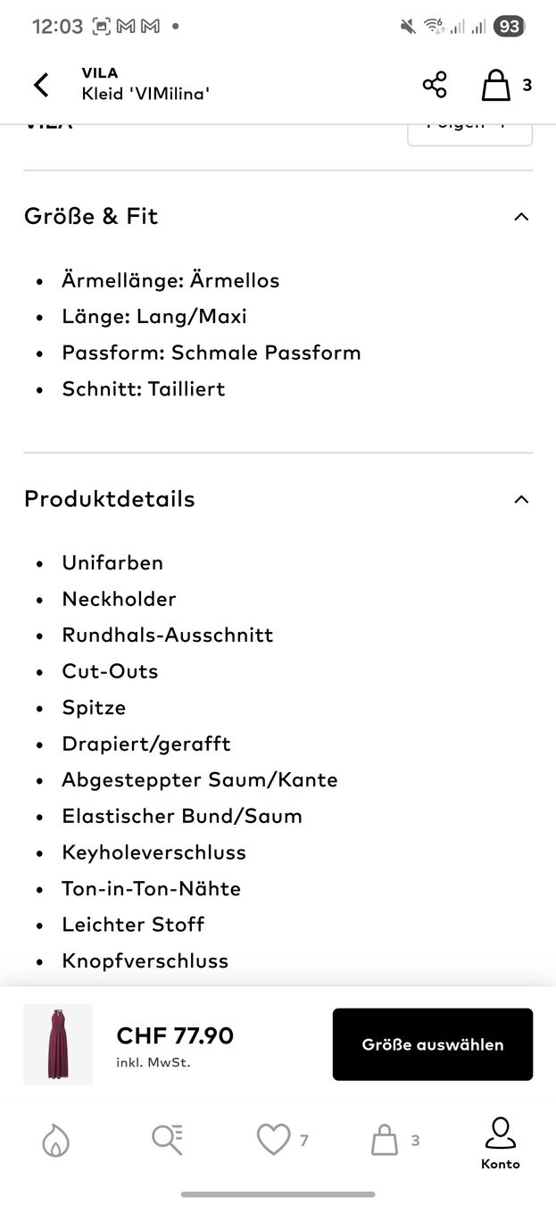Share the VILA dress product
Viewport: 556px width, 1205px height.
tap(435, 85)
